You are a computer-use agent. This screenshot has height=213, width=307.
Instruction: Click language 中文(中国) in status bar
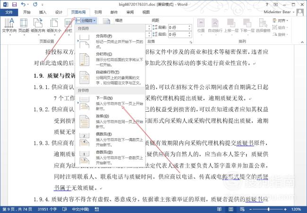80,209
